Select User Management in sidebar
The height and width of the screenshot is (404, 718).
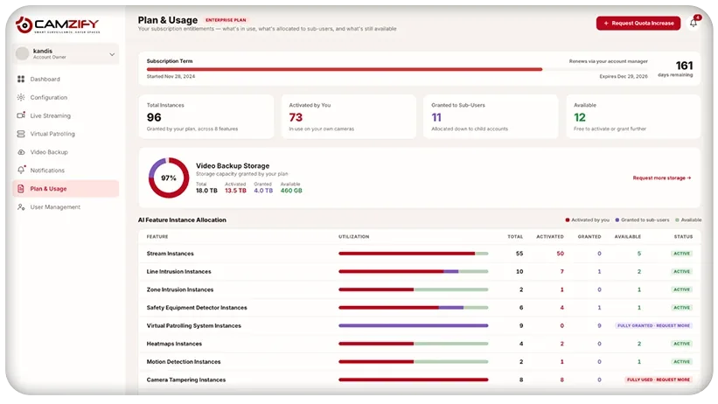tap(66, 207)
